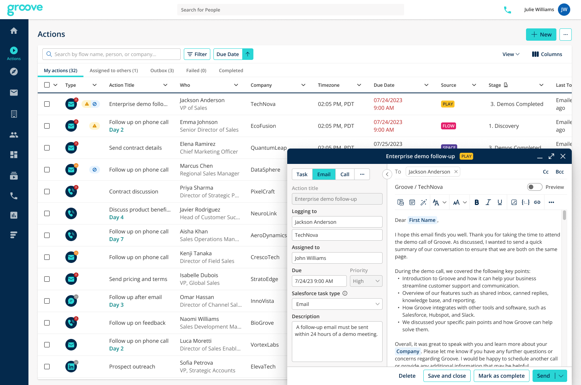
Task: Toggle the Preview switch in the email panel
Action: (x=534, y=187)
